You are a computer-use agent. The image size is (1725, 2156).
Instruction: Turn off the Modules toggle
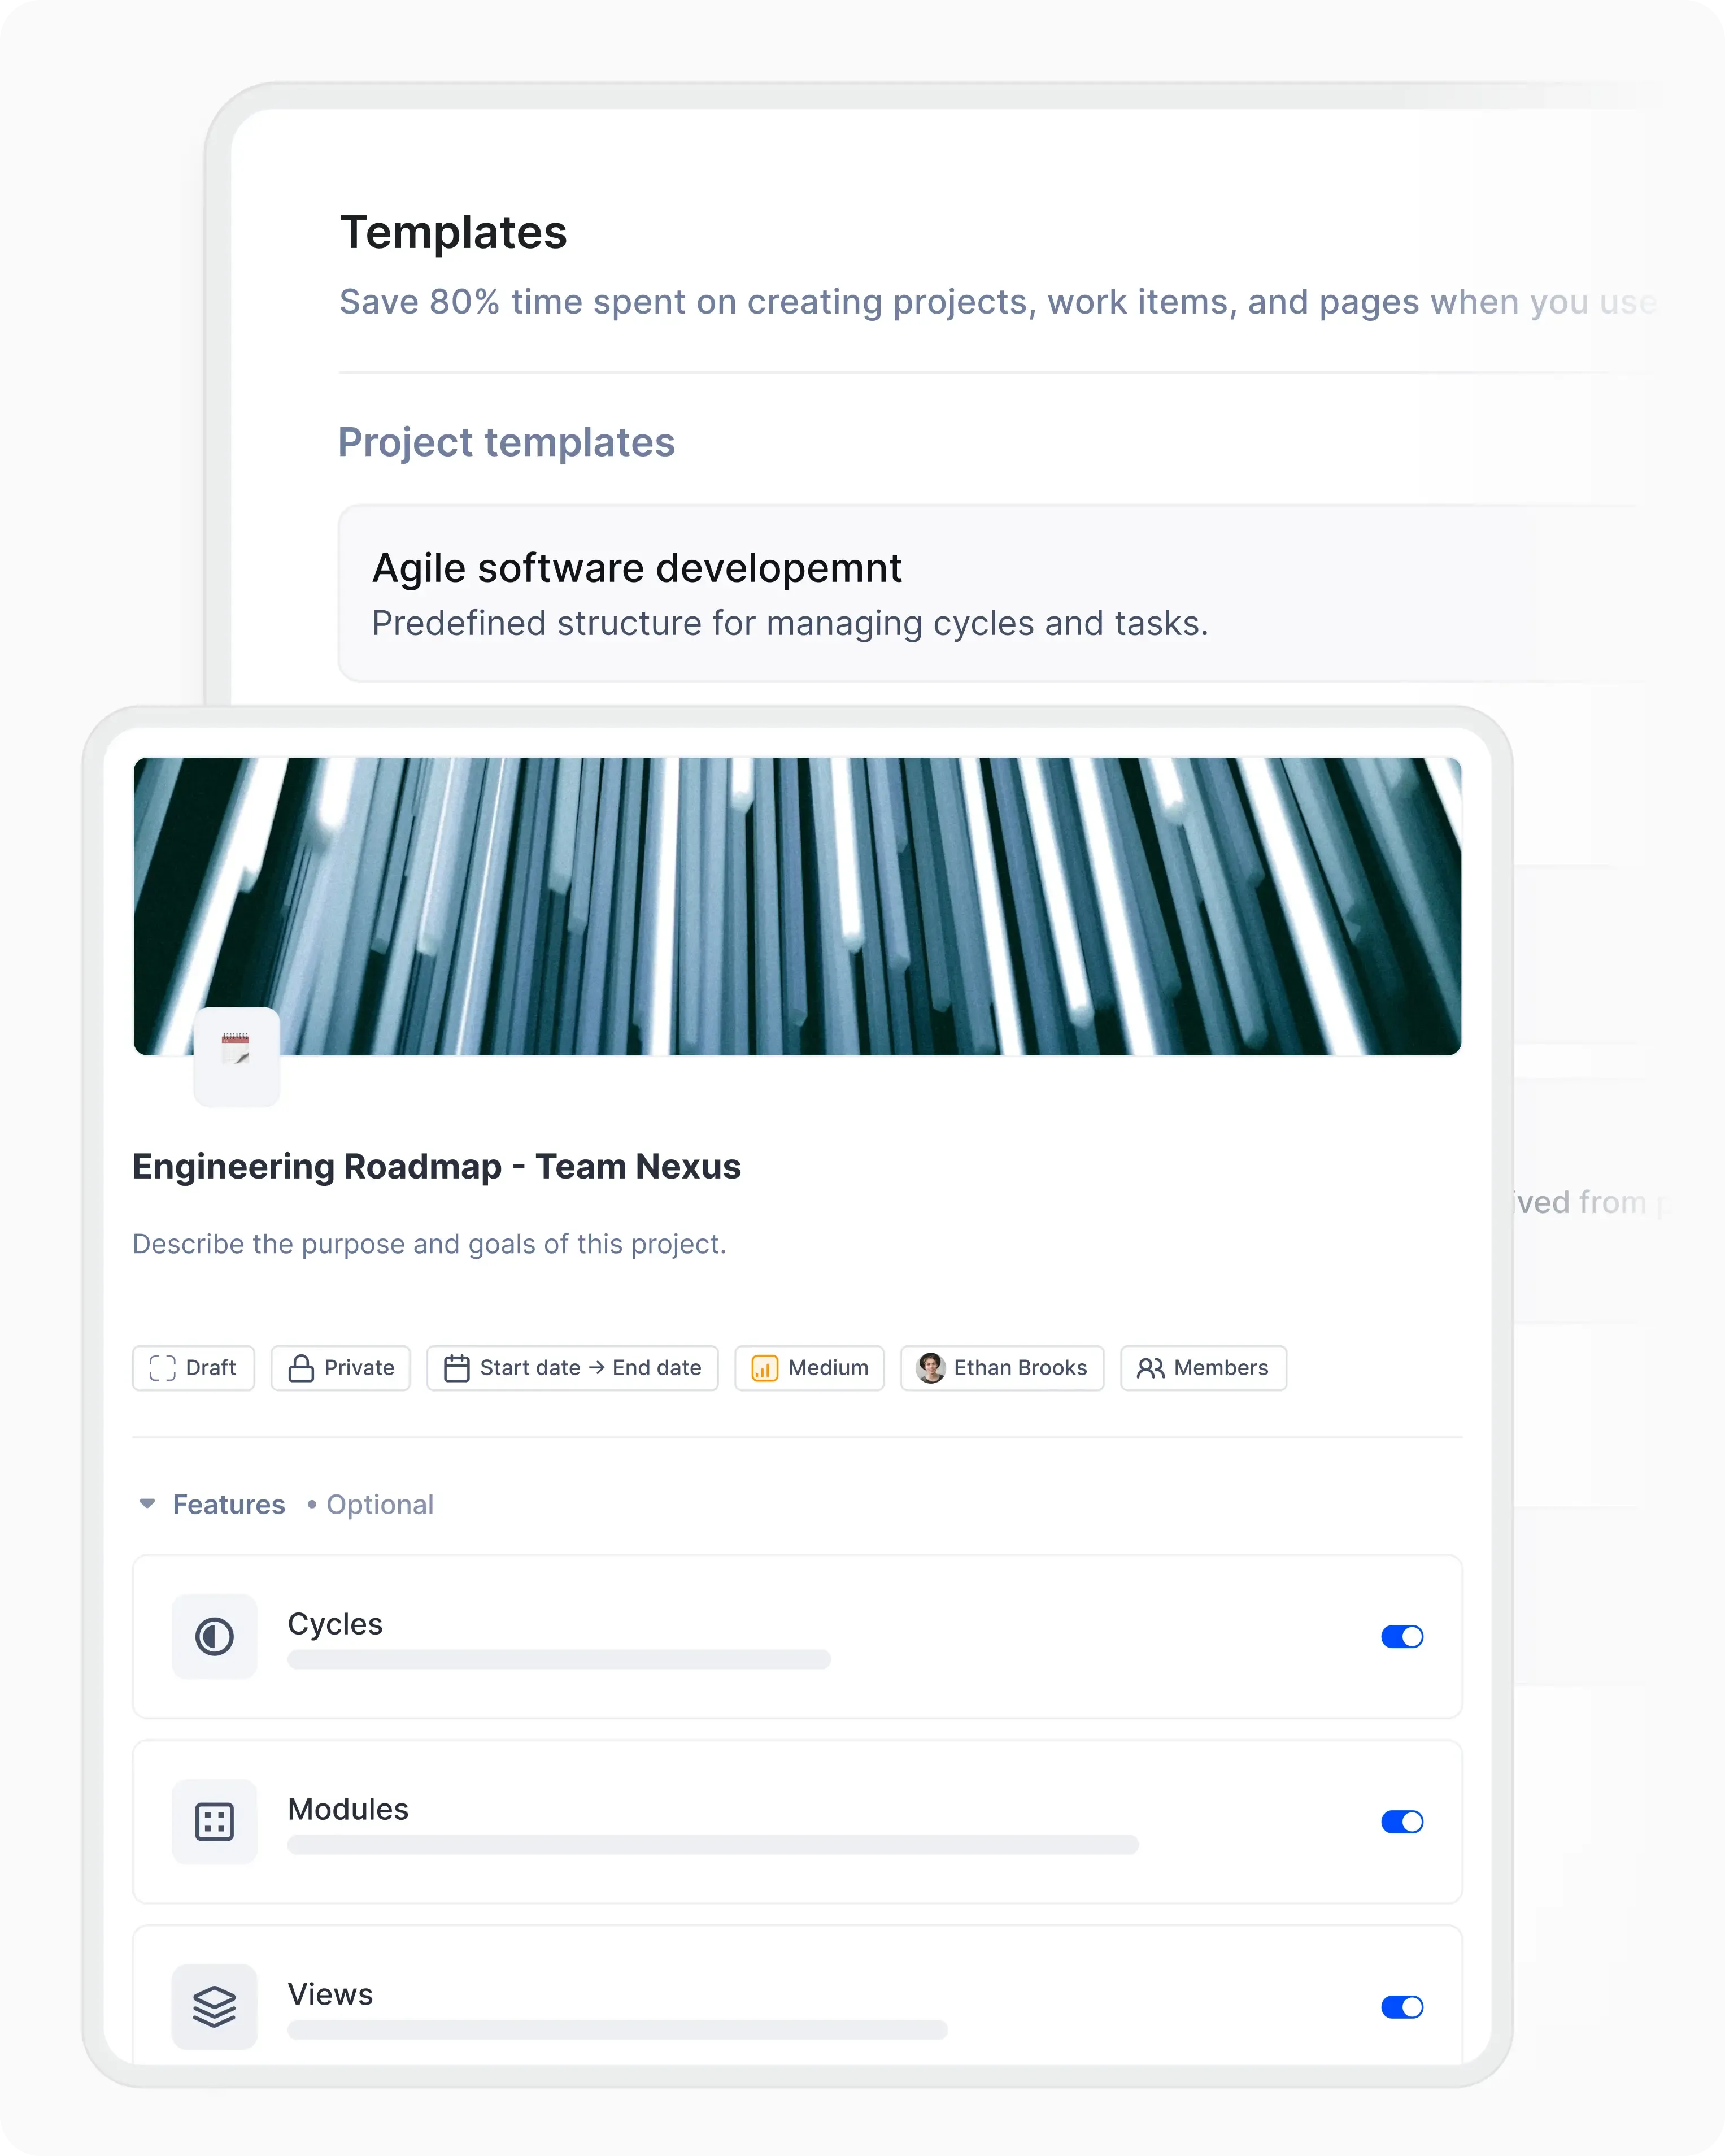click(1404, 1822)
